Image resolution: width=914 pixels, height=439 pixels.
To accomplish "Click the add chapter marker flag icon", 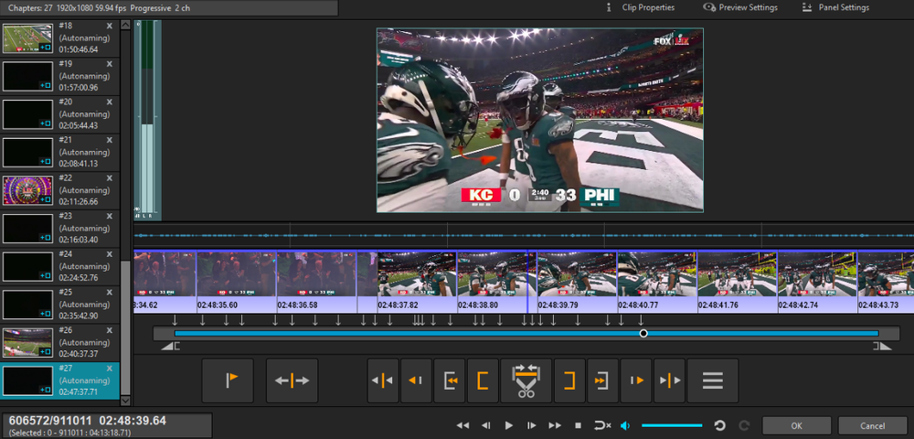I will (x=227, y=380).
